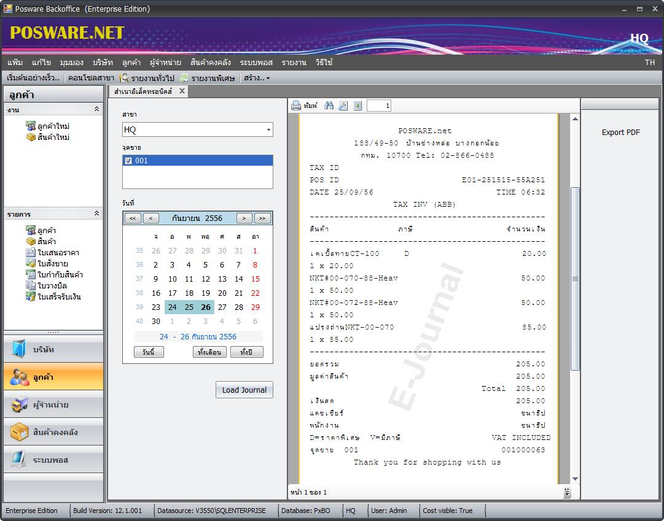Open ใบสั่งขาย list item
Viewport: 664px width, 521px height.
click(x=47, y=264)
